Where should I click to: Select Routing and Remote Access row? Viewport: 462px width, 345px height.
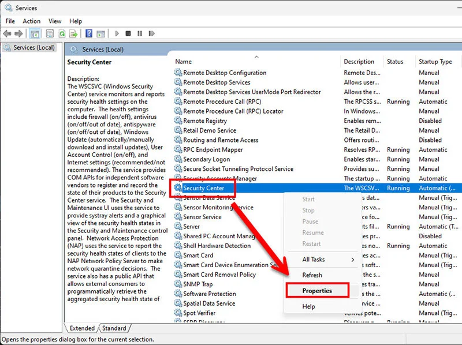[x=317, y=140]
